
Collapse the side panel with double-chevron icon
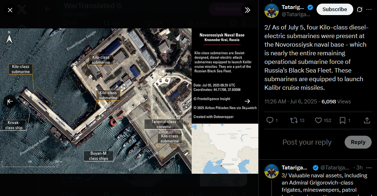(x=247, y=10)
